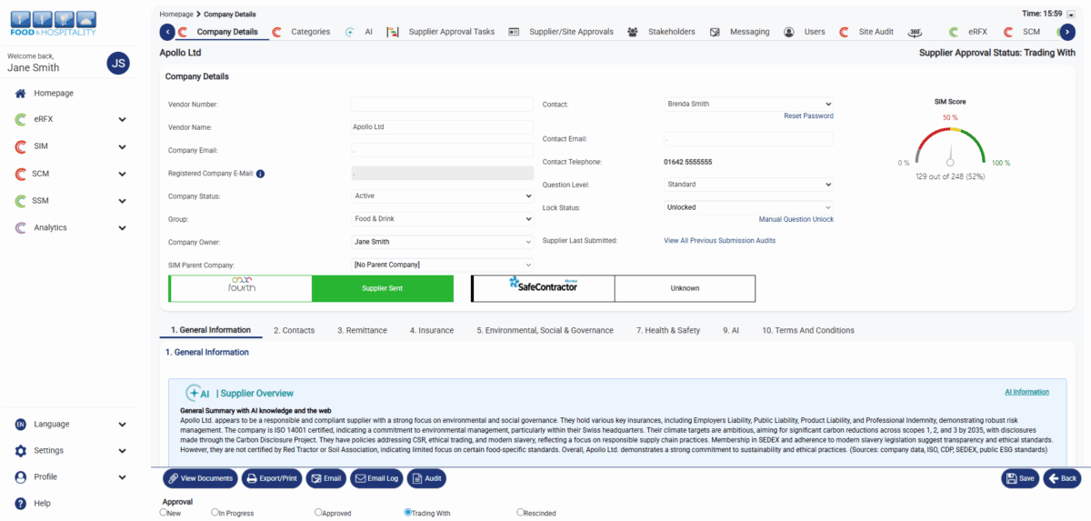
Task: Open the Company Owner dropdown
Action: pyautogui.click(x=443, y=242)
